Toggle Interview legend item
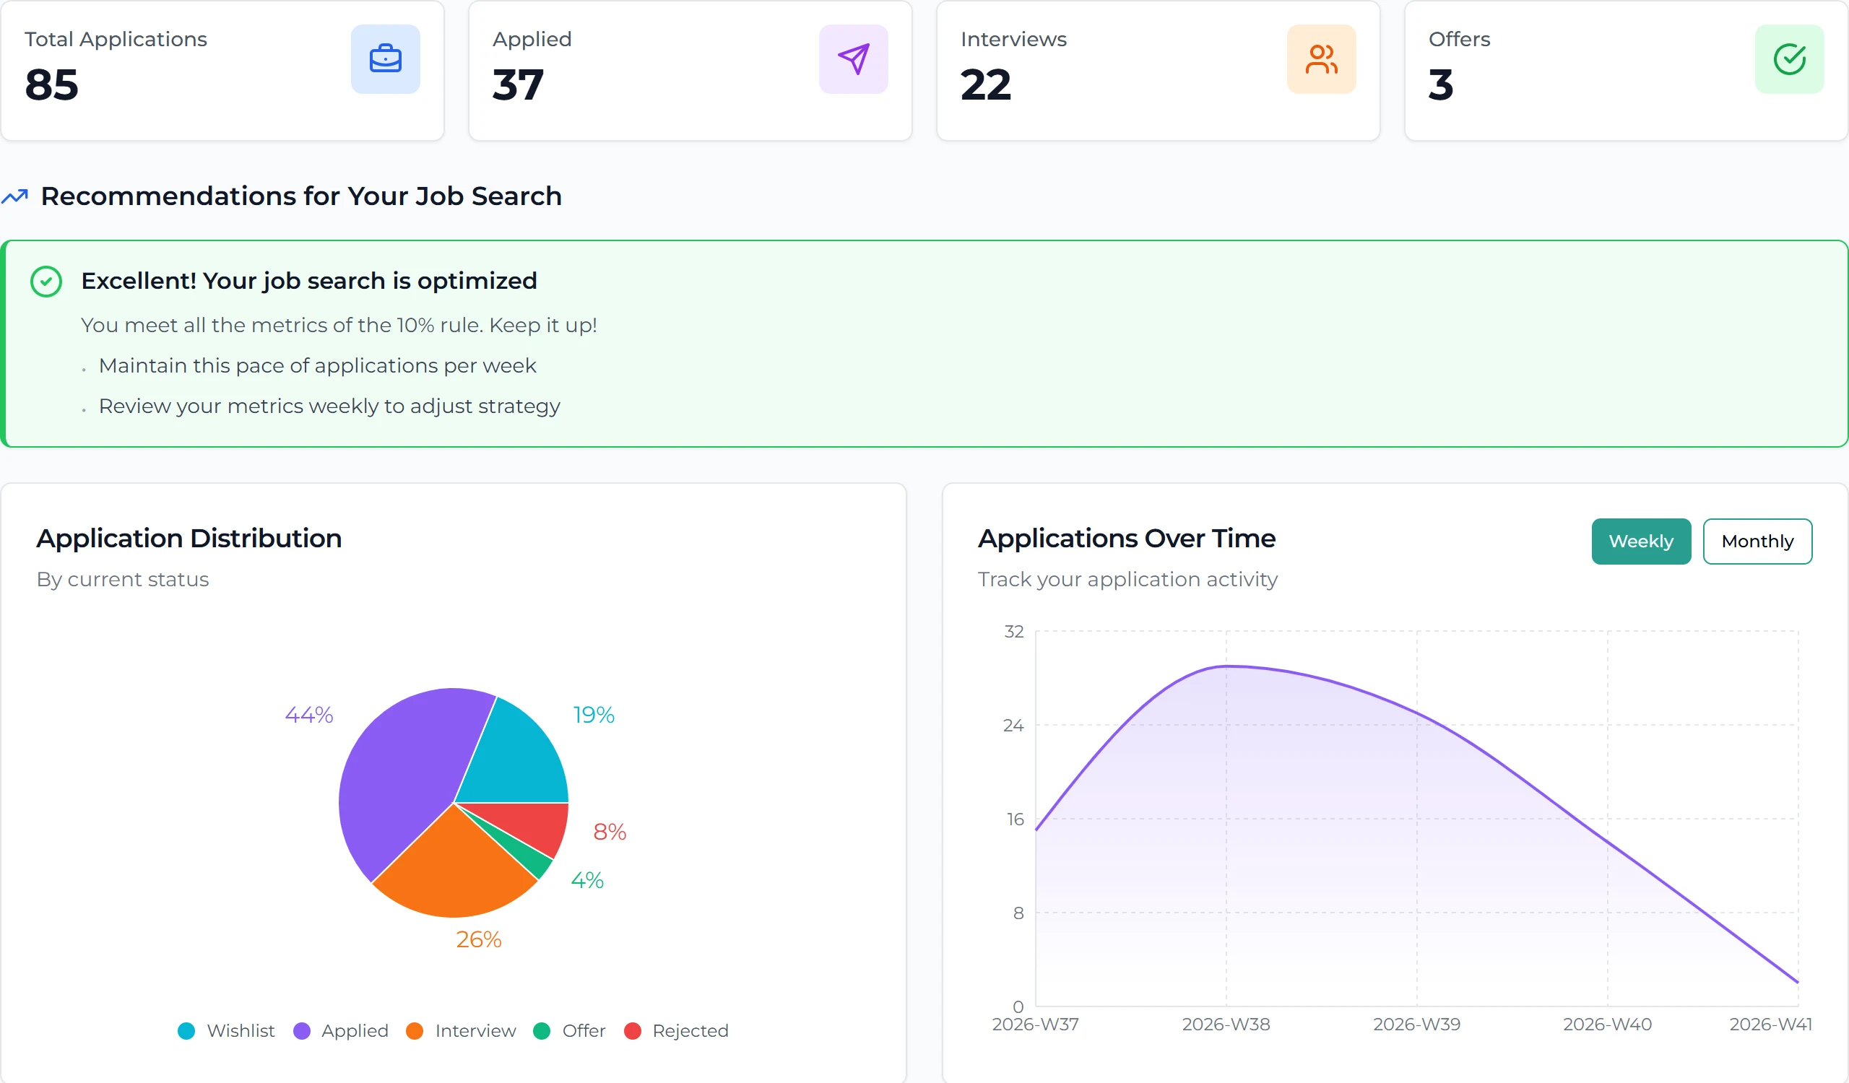Image resolution: width=1849 pixels, height=1083 pixels. coord(461,1030)
